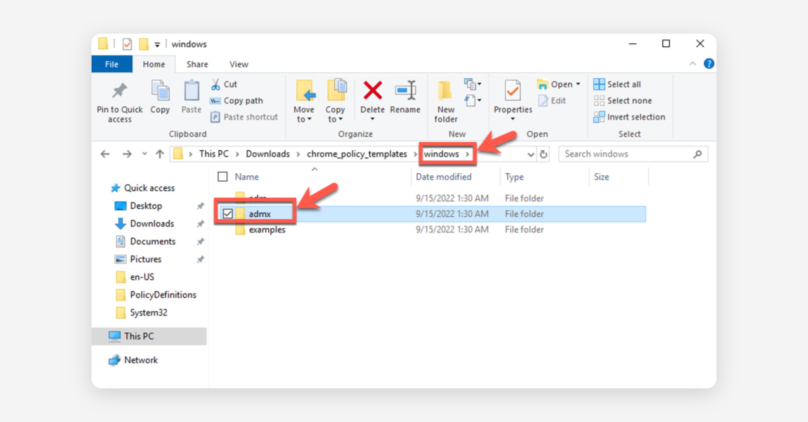Check the select-all checkbox beside Name
This screenshot has height=422, width=808.
223,177
